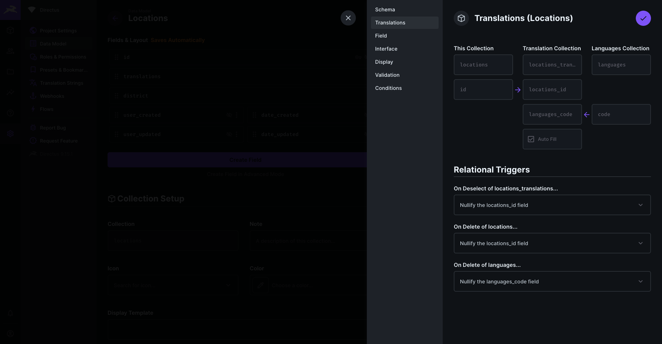The height and width of the screenshot is (344, 662).
Task: Click Request Feature in background sidebar
Action: tap(59, 141)
